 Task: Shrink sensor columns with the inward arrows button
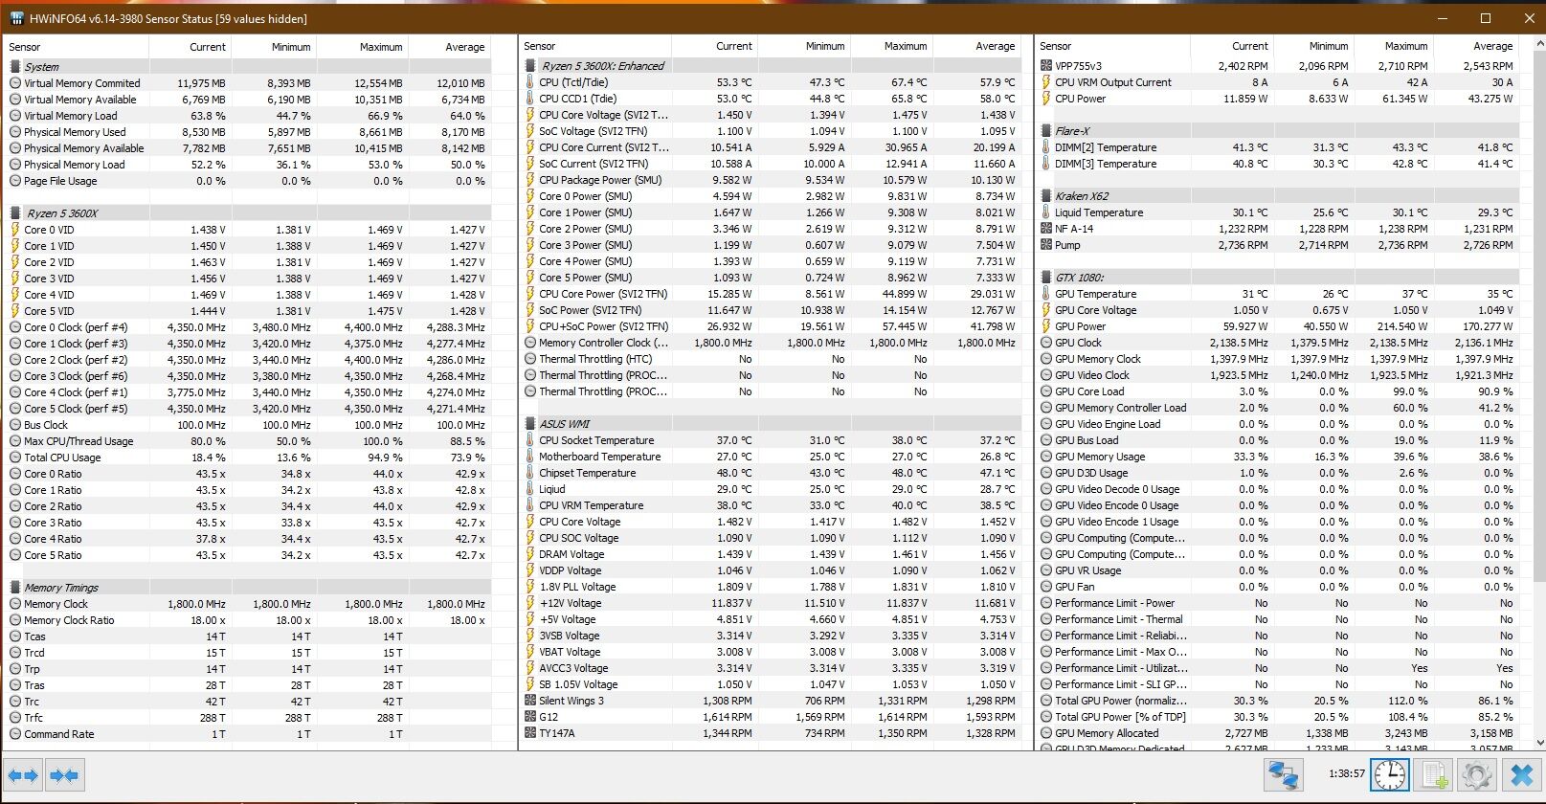[x=64, y=775]
